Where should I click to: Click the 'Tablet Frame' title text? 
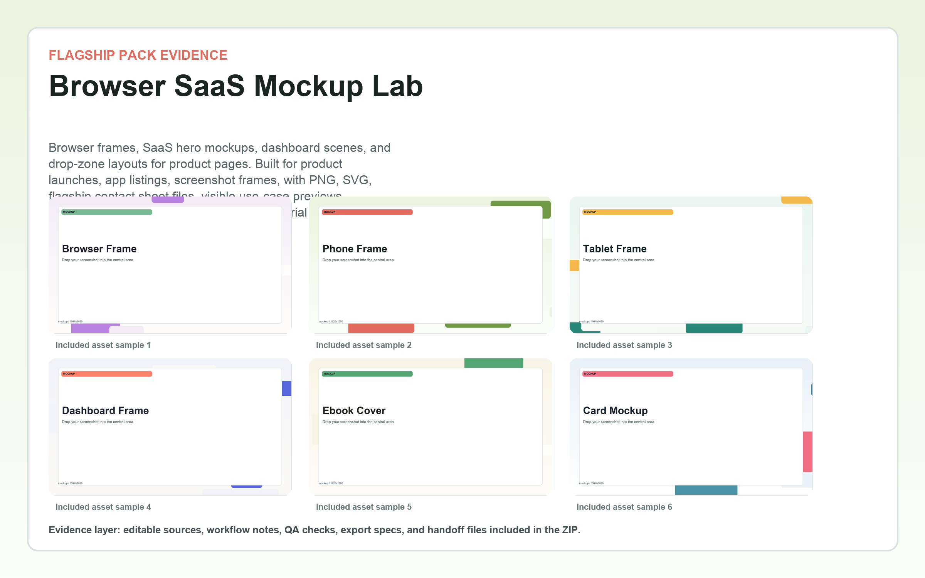(615, 249)
